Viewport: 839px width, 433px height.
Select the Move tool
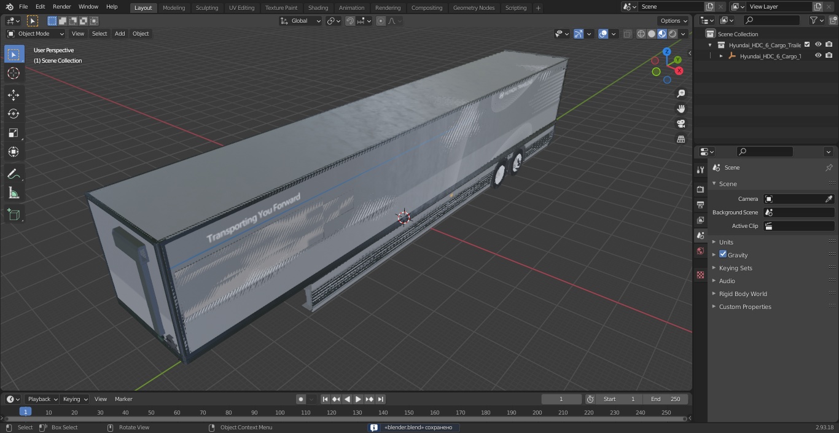tap(14, 95)
